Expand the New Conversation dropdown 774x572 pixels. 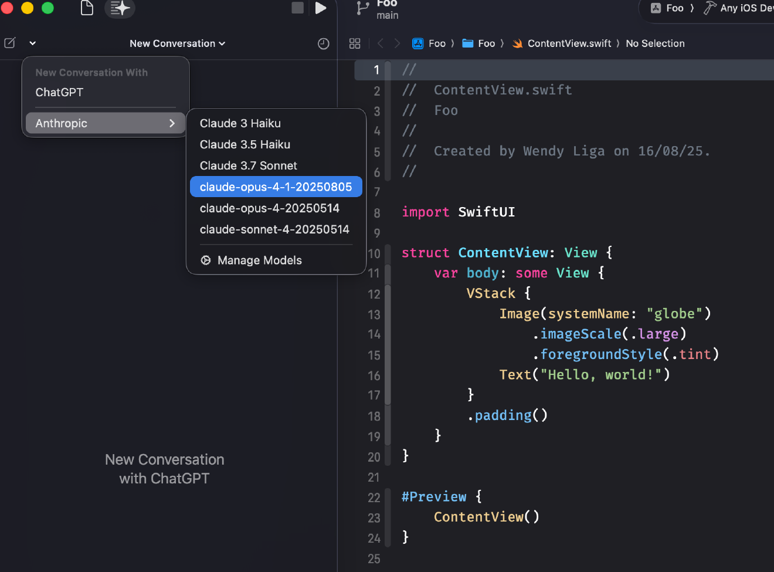point(177,43)
